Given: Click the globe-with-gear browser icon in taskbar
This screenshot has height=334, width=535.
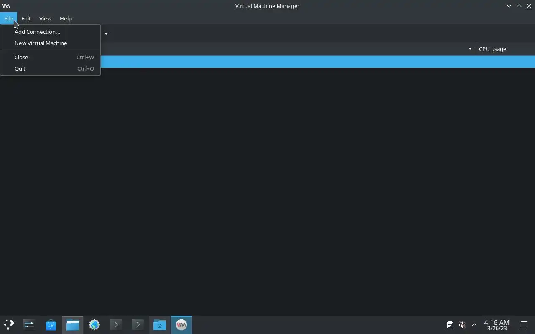Looking at the screenshot, I should click(94, 325).
